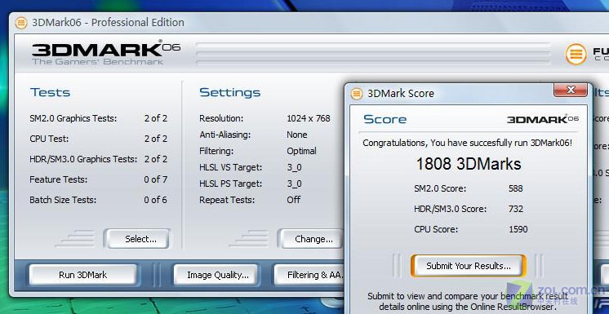This screenshot has width=609, height=314.
Task: Click Change under Settings
Action: (x=312, y=239)
